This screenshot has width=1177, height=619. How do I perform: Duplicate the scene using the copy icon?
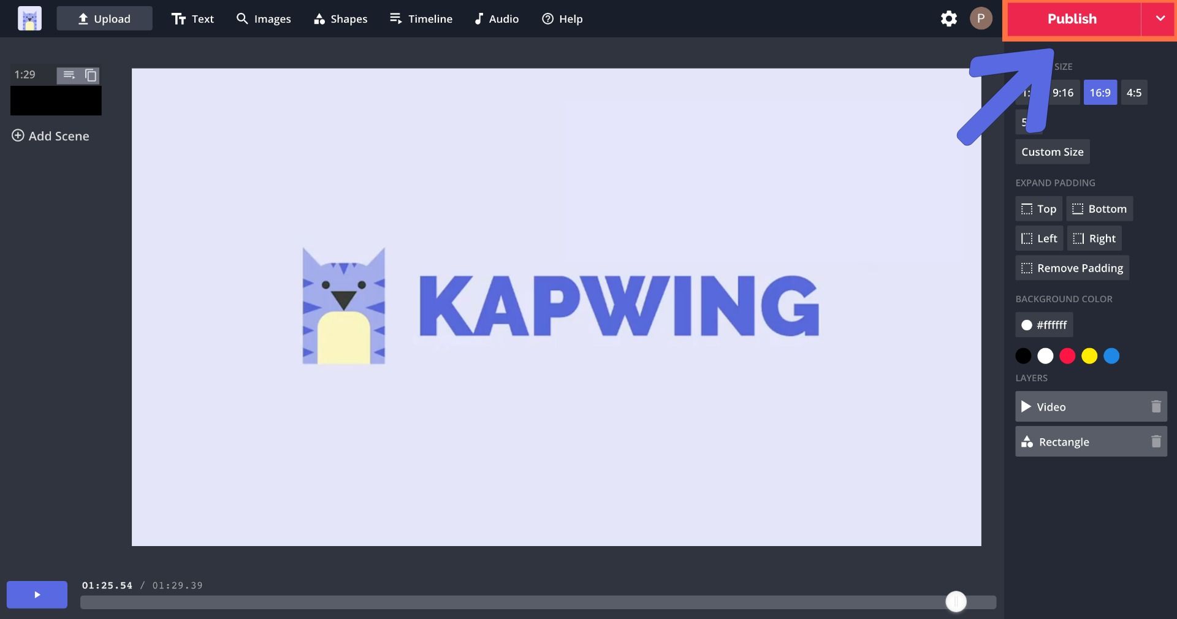91,75
